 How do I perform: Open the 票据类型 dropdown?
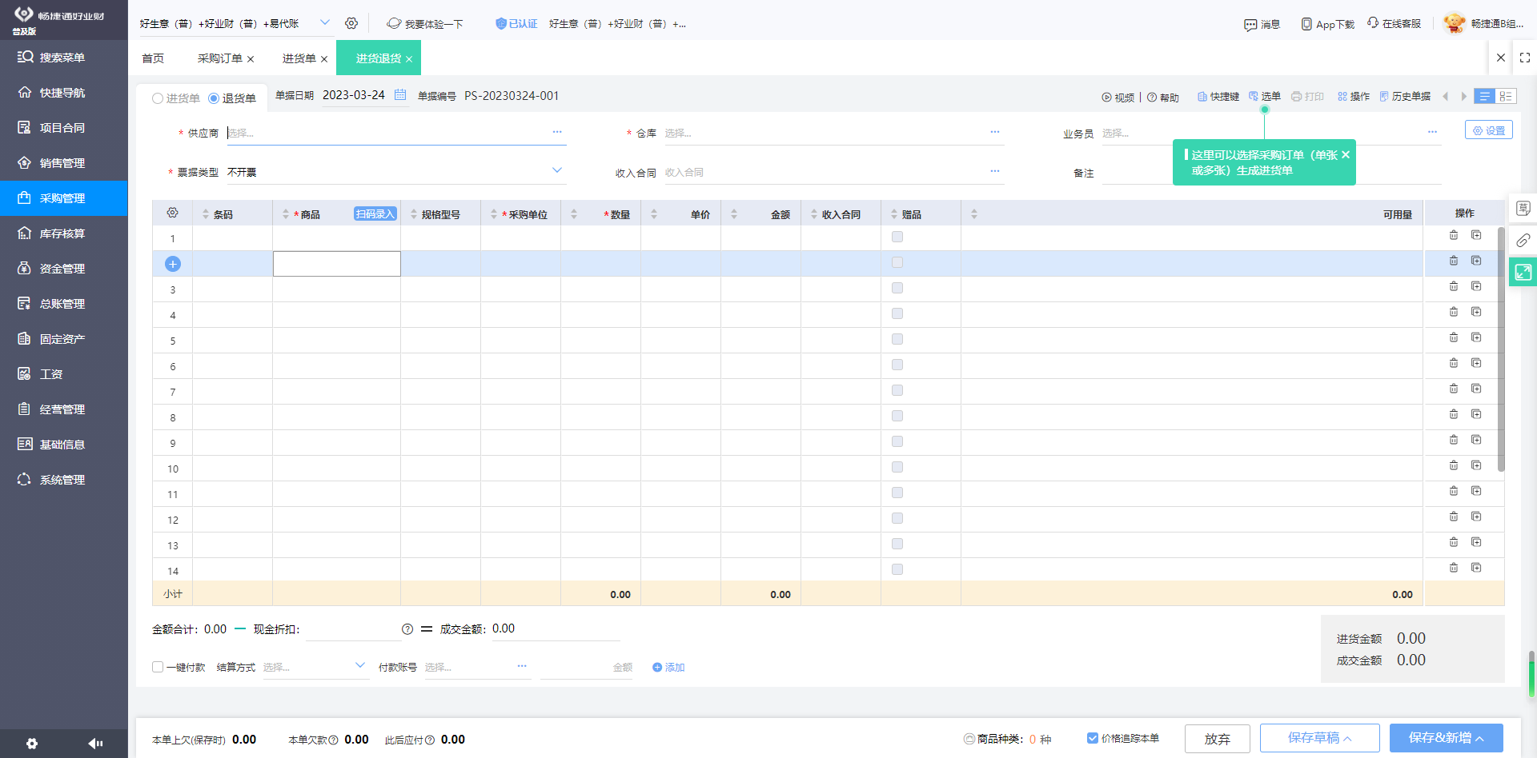point(556,170)
